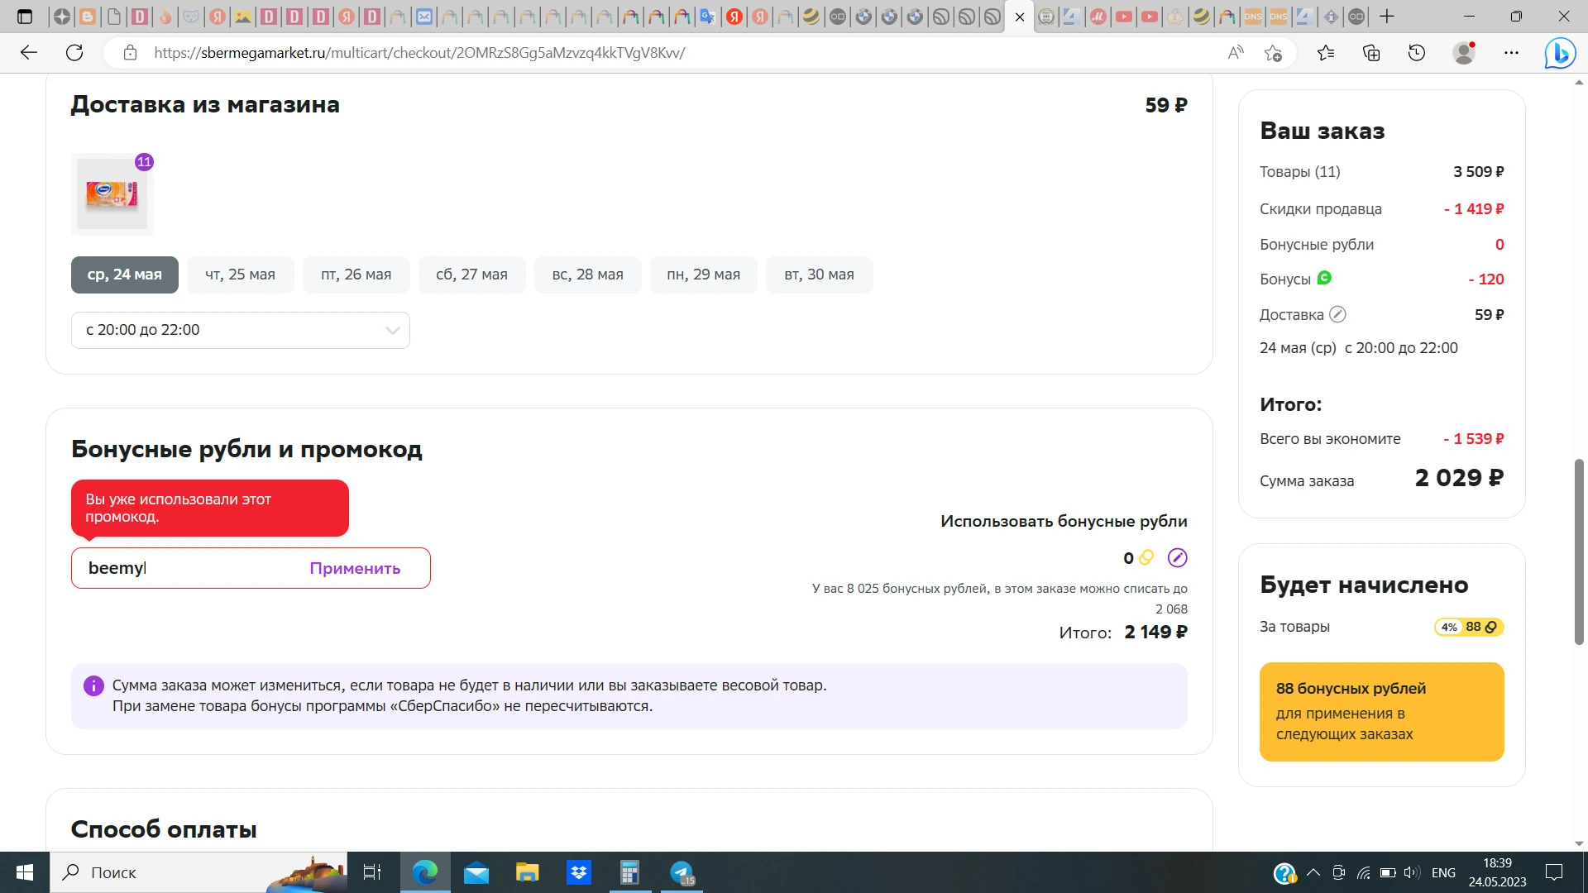Select delivery date пт, 26 мая

pos(356,275)
